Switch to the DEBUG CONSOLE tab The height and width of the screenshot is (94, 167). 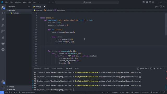pos(57,69)
